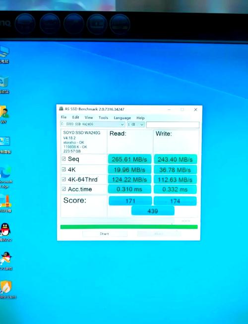
Task: Launch the QQ Games desktop icon
Action: [x=6, y=261]
